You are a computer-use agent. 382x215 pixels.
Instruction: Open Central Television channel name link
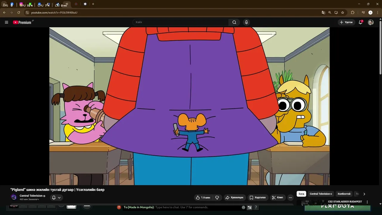tap(31, 196)
